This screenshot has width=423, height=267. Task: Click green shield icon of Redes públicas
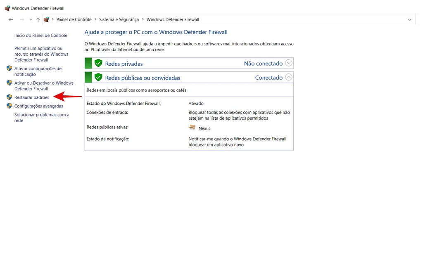[98, 77]
